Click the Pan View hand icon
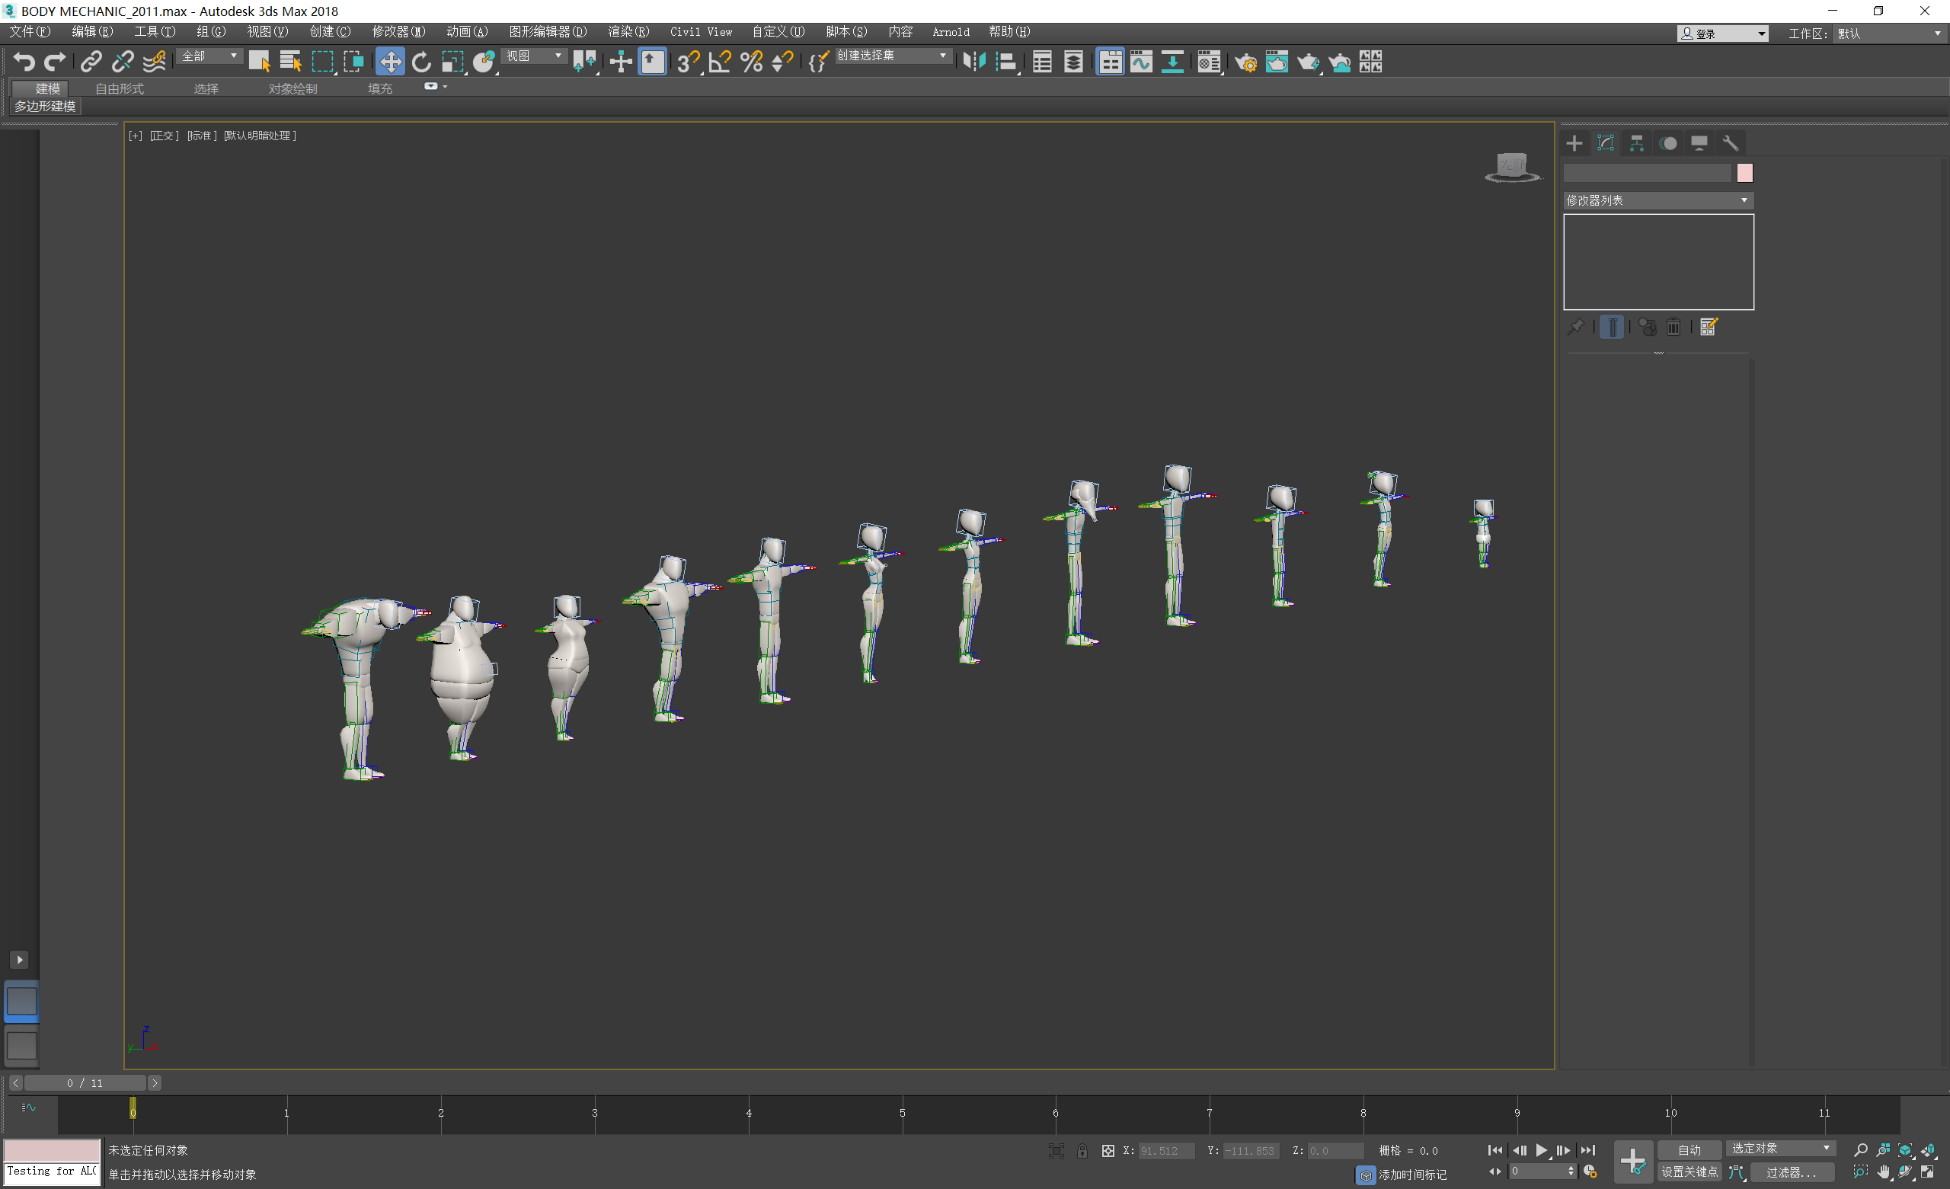The height and width of the screenshot is (1189, 1950). [x=1884, y=1171]
